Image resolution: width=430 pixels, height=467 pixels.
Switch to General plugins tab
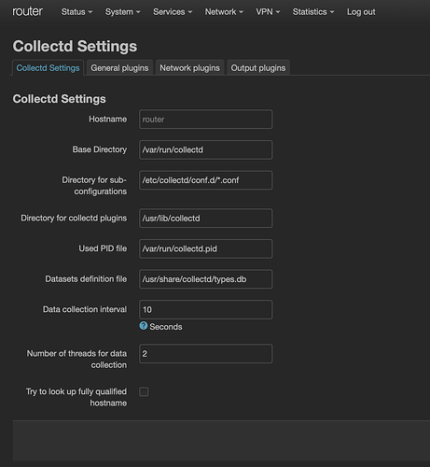pyautogui.click(x=119, y=68)
